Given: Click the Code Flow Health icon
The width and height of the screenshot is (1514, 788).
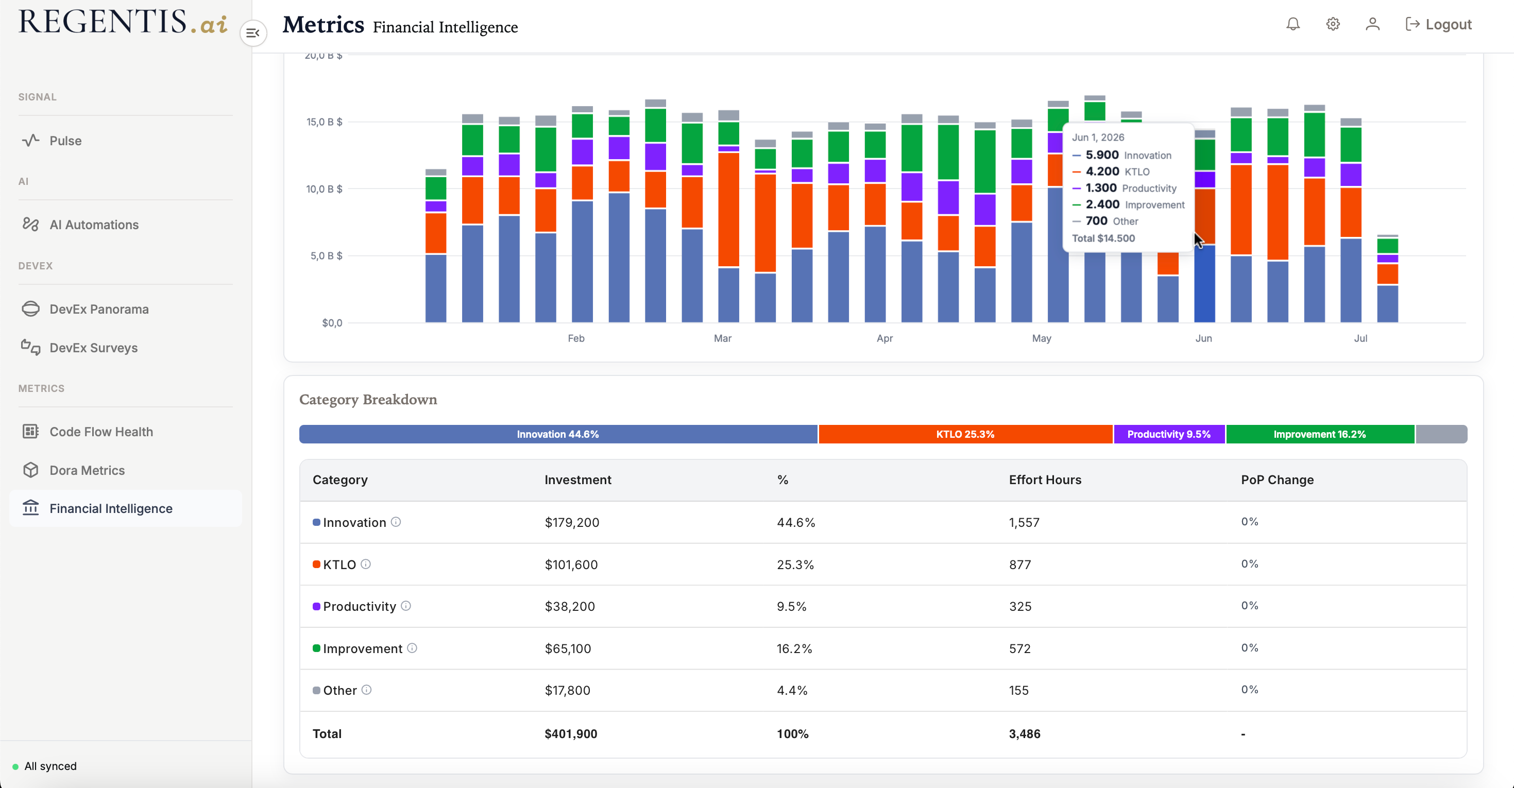Looking at the screenshot, I should click(x=30, y=431).
